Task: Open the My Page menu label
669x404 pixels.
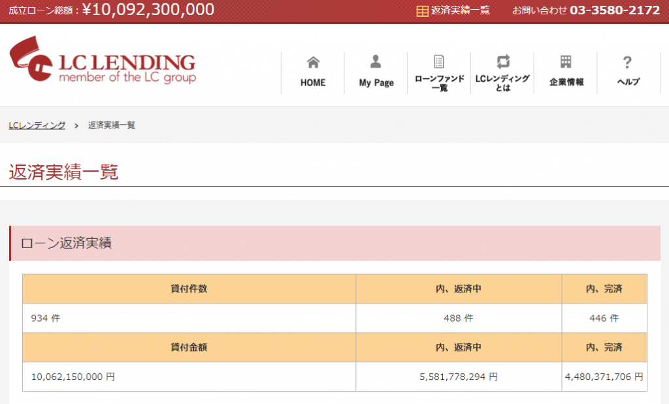Action: click(376, 83)
